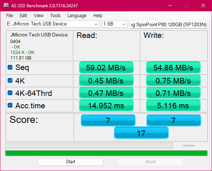The width and height of the screenshot is (212, 171).
Task: Click the total score value 17
Action: click(141, 133)
